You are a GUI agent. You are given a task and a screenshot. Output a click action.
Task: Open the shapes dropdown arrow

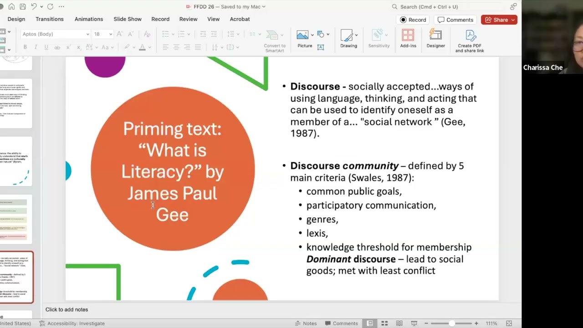coord(327,35)
